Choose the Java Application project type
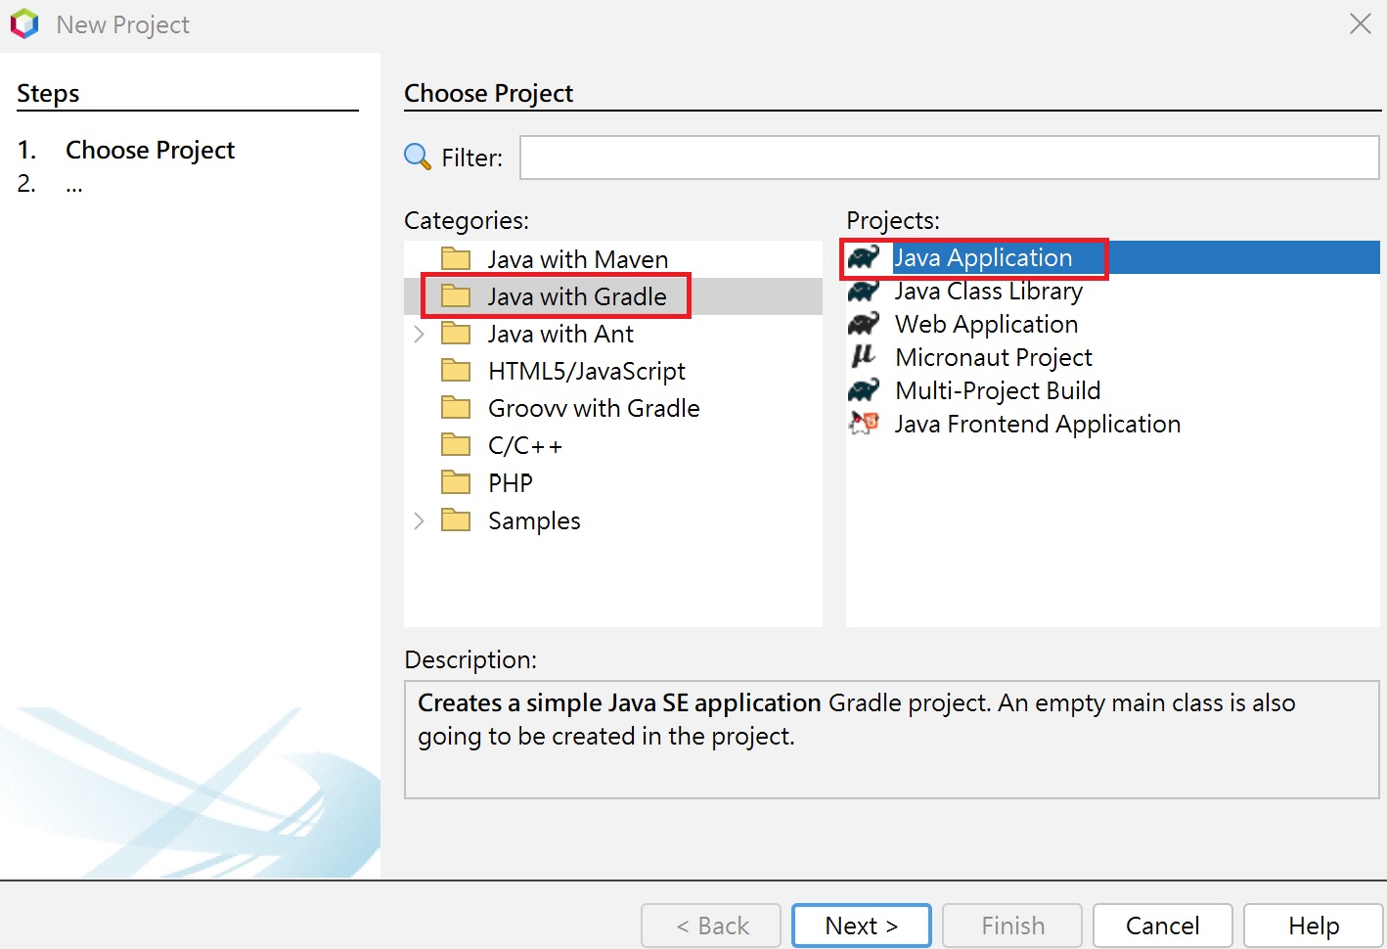The height and width of the screenshot is (949, 1387). 983,257
